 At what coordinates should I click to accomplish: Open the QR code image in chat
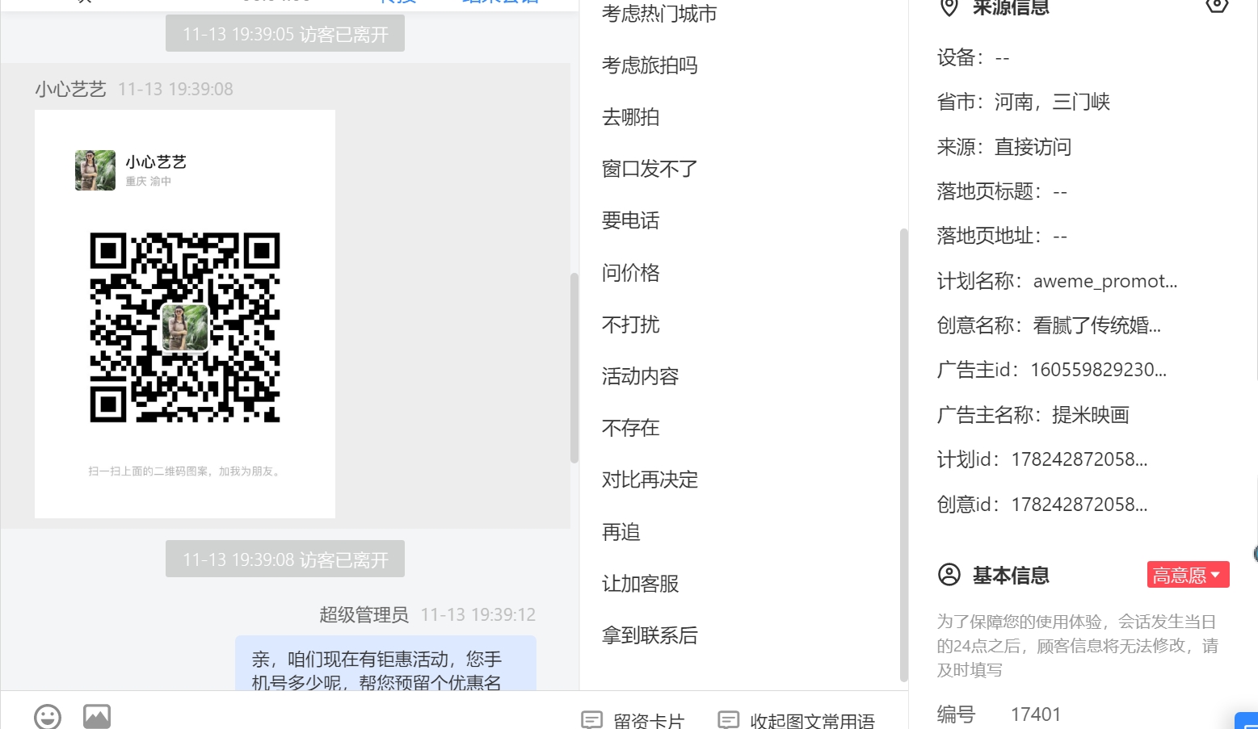click(x=185, y=314)
